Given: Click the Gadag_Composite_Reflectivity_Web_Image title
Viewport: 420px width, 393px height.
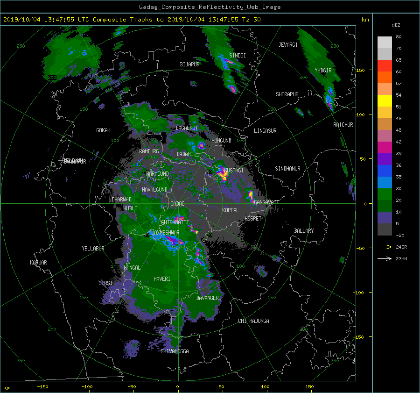Looking at the screenshot, I should pos(210,7).
